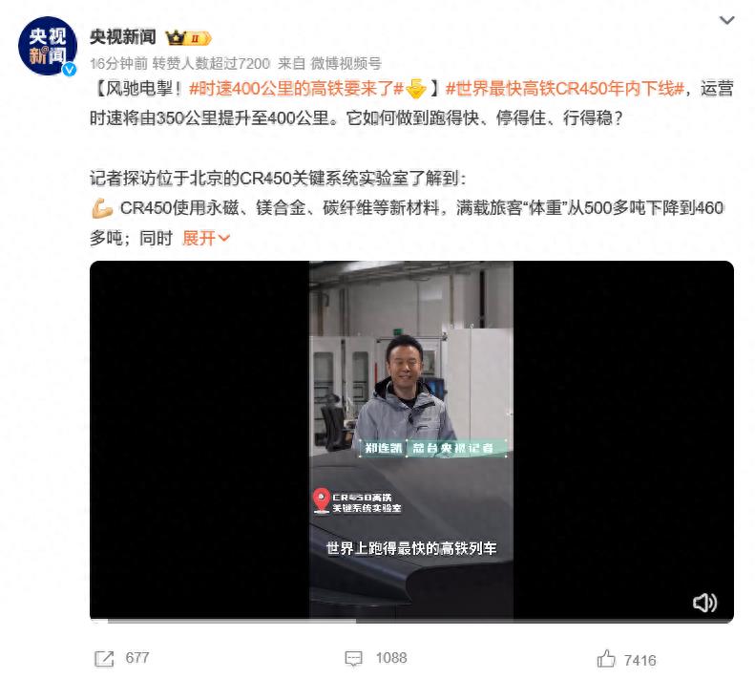Open the post options chevron menu
The image size is (755, 679).
click(726, 20)
